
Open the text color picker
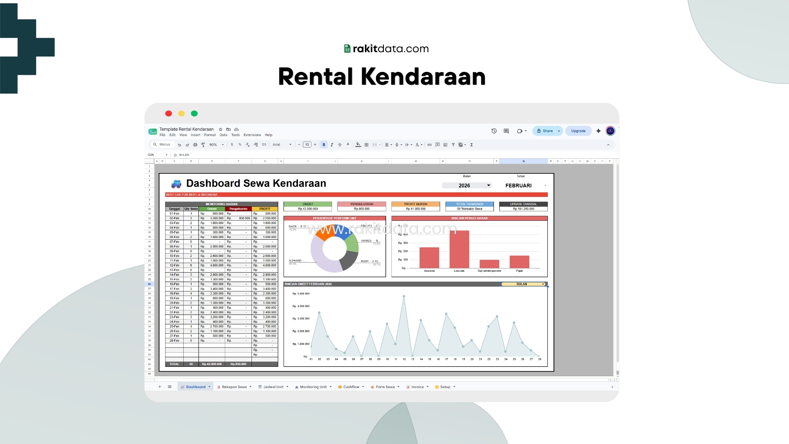[x=348, y=145]
